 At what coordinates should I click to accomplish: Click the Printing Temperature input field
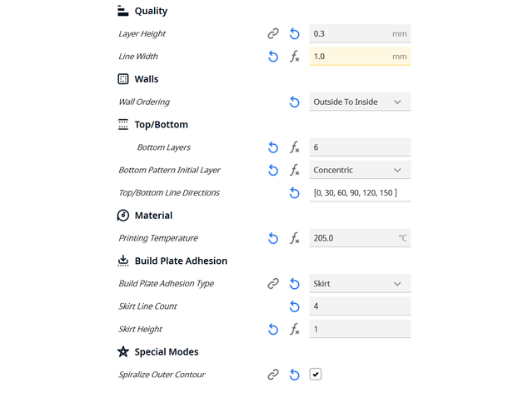coord(350,238)
